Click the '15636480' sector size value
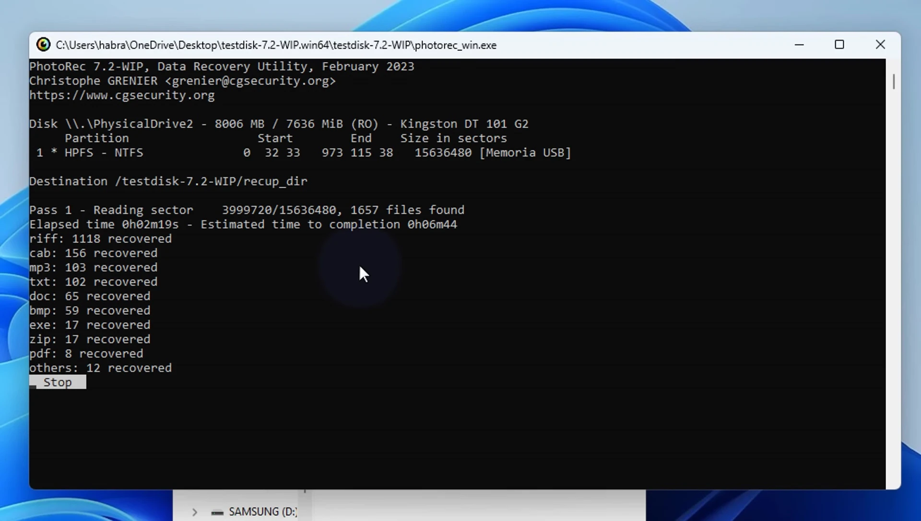The image size is (921, 521). [x=443, y=153]
